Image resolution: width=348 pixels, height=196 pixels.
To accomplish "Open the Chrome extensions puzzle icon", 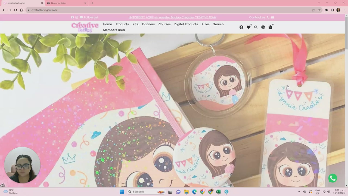I will [327, 10].
